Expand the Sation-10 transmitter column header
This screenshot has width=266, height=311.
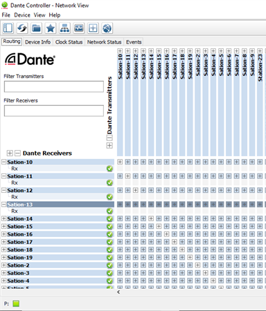(x=120, y=50)
